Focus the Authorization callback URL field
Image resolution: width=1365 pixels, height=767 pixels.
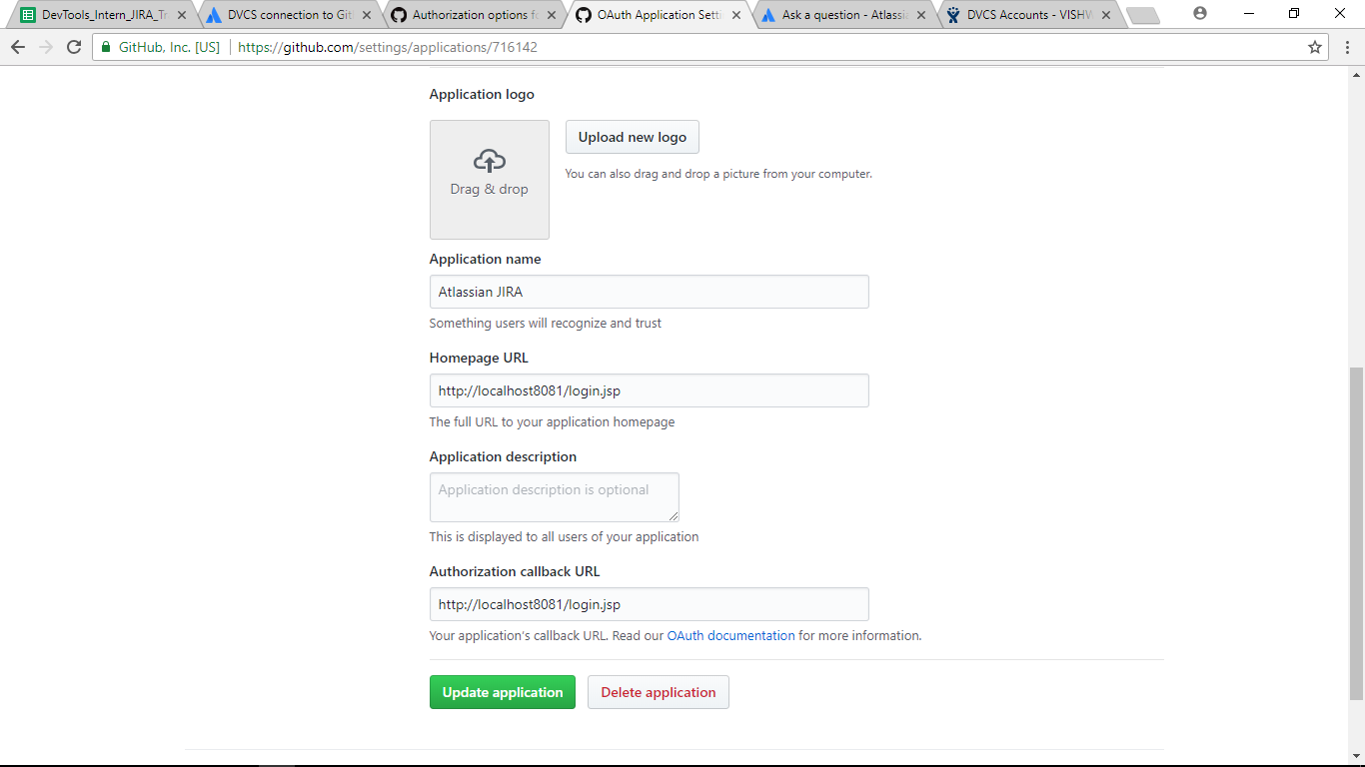[650, 604]
